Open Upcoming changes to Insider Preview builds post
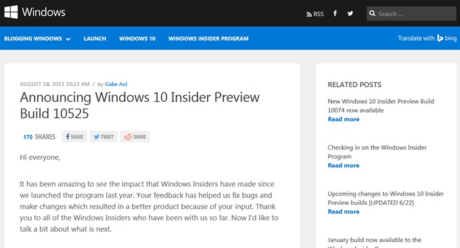 [x=386, y=198]
